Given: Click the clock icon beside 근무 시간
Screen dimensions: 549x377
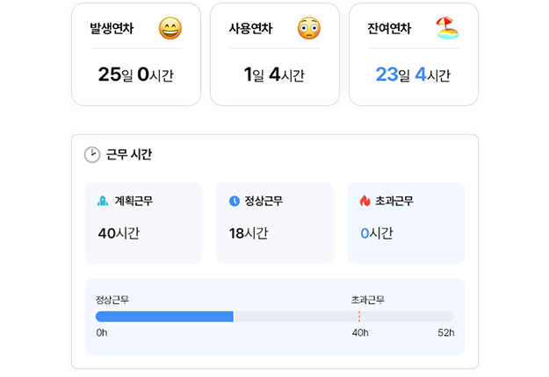Looking at the screenshot, I should point(91,154).
